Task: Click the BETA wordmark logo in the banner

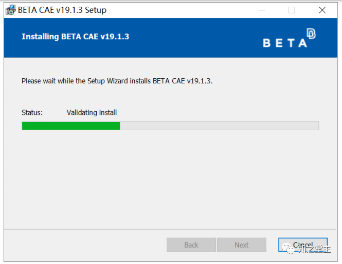Action: 285,43
